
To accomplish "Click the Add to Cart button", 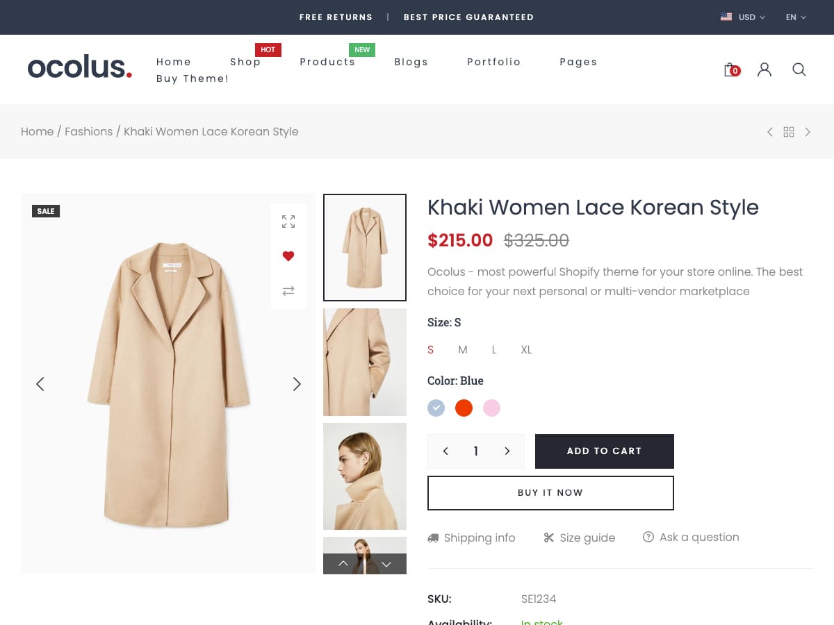I will pyautogui.click(x=604, y=451).
